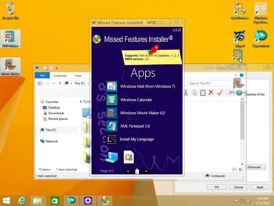Click the red Delete X icon

(211, 92)
